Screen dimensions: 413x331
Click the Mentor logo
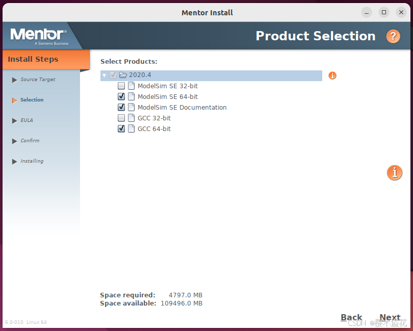point(39,36)
